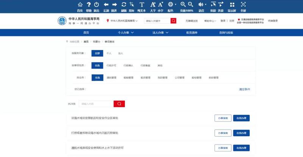
Task: Click the 请输入内容 item search field
Action: pyautogui.click(x=95, y=104)
